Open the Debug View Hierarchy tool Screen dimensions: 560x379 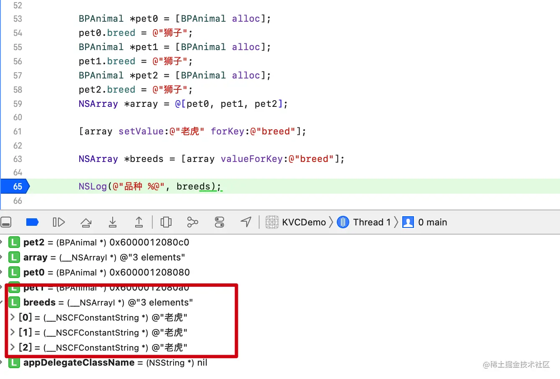click(166, 222)
